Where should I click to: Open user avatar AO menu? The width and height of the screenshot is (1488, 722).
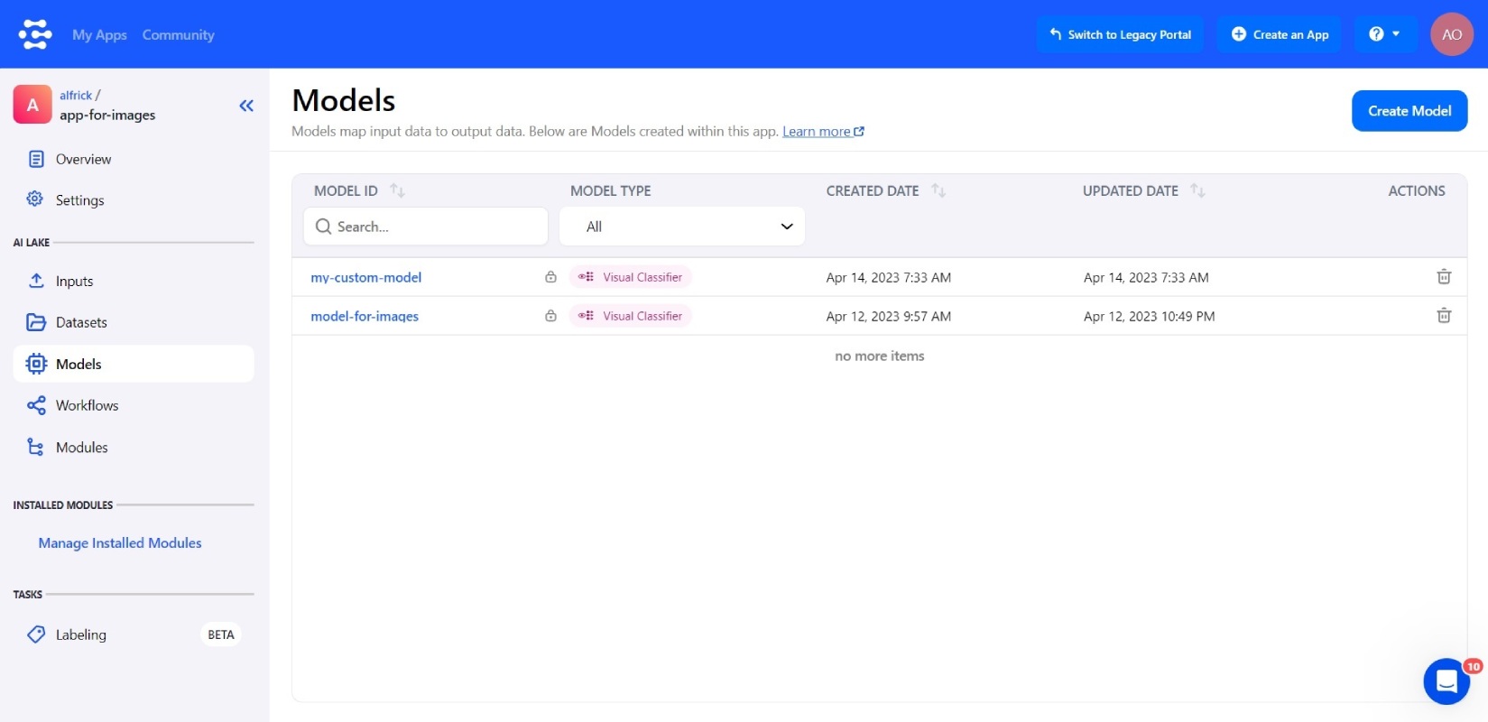1451,34
